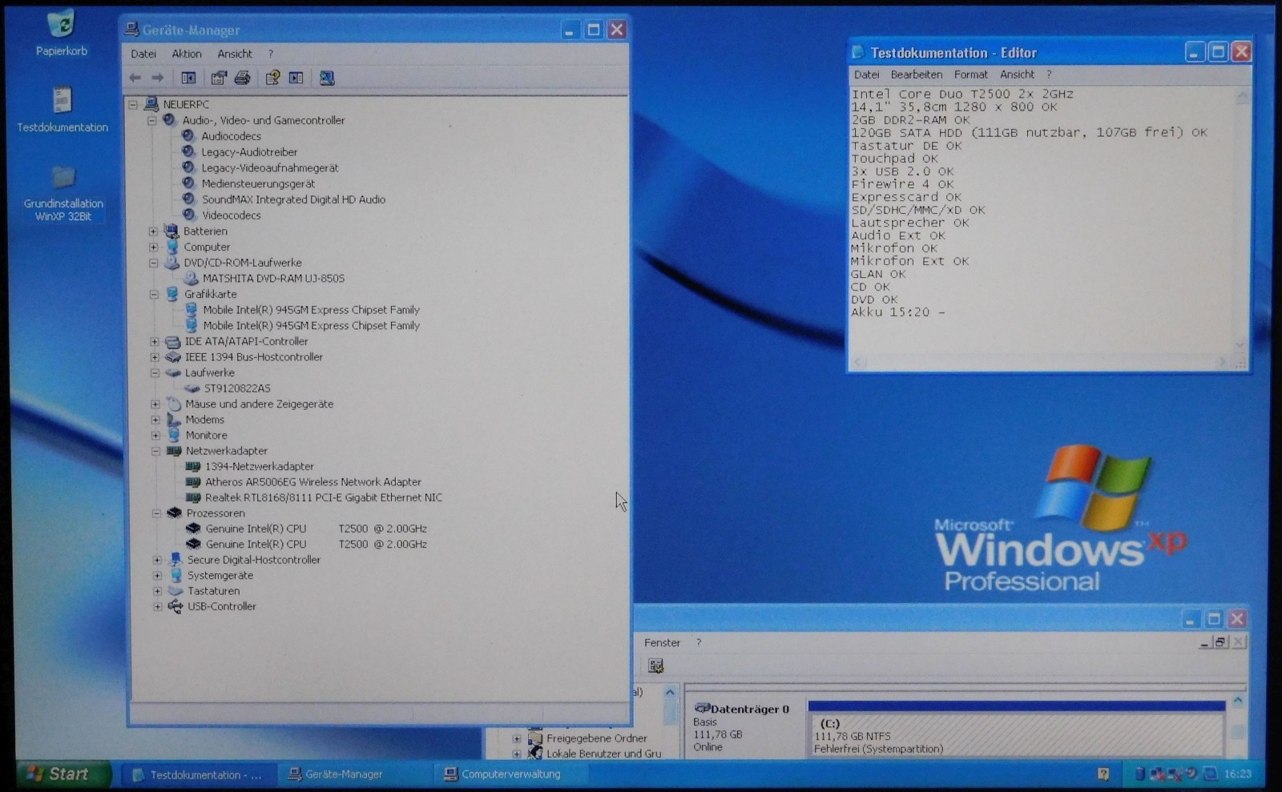
Task: Expand the USB-Controller tree node
Action: point(157,606)
